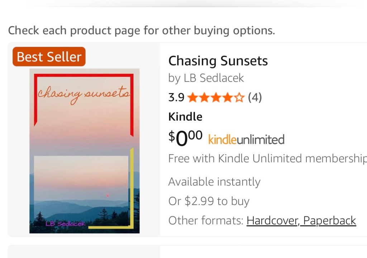The height and width of the screenshot is (258, 367).
Task: Open the (4) review count
Action: coord(255,97)
